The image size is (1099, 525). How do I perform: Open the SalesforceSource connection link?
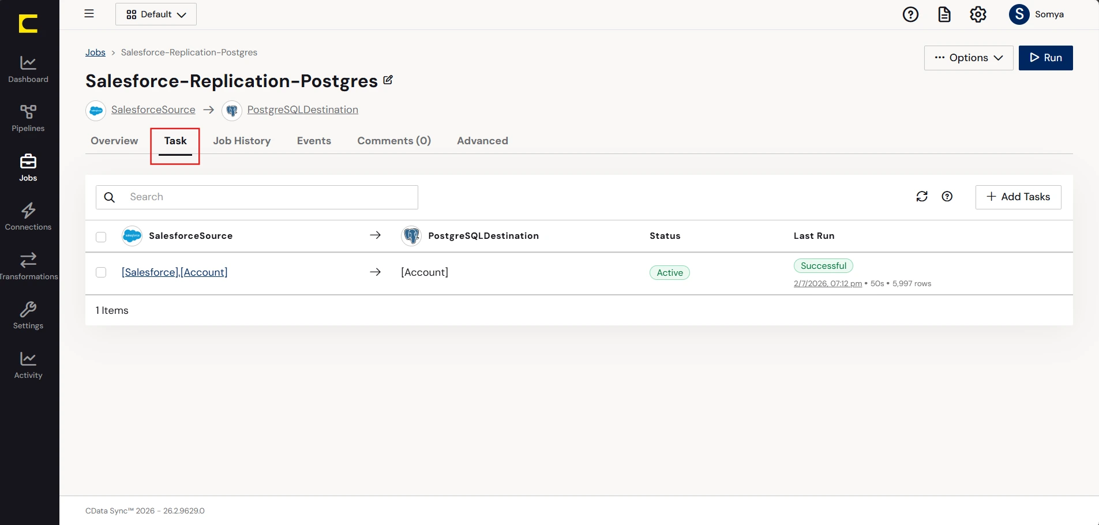tap(153, 110)
